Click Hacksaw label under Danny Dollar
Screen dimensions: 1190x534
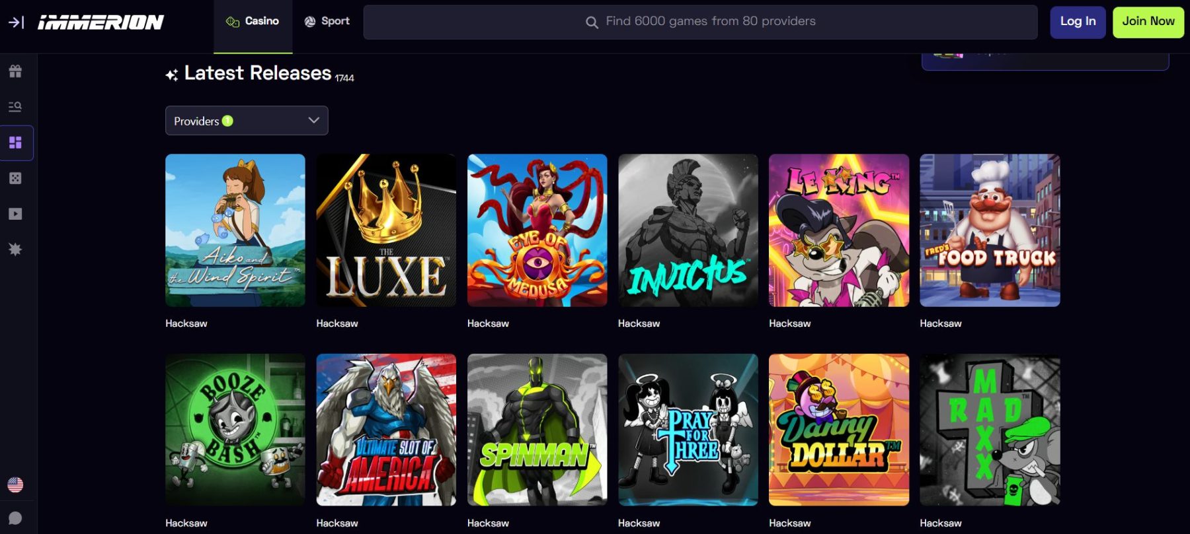pos(789,523)
